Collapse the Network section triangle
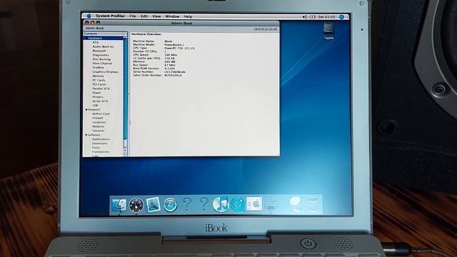457x257 pixels. [x=86, y=109]
